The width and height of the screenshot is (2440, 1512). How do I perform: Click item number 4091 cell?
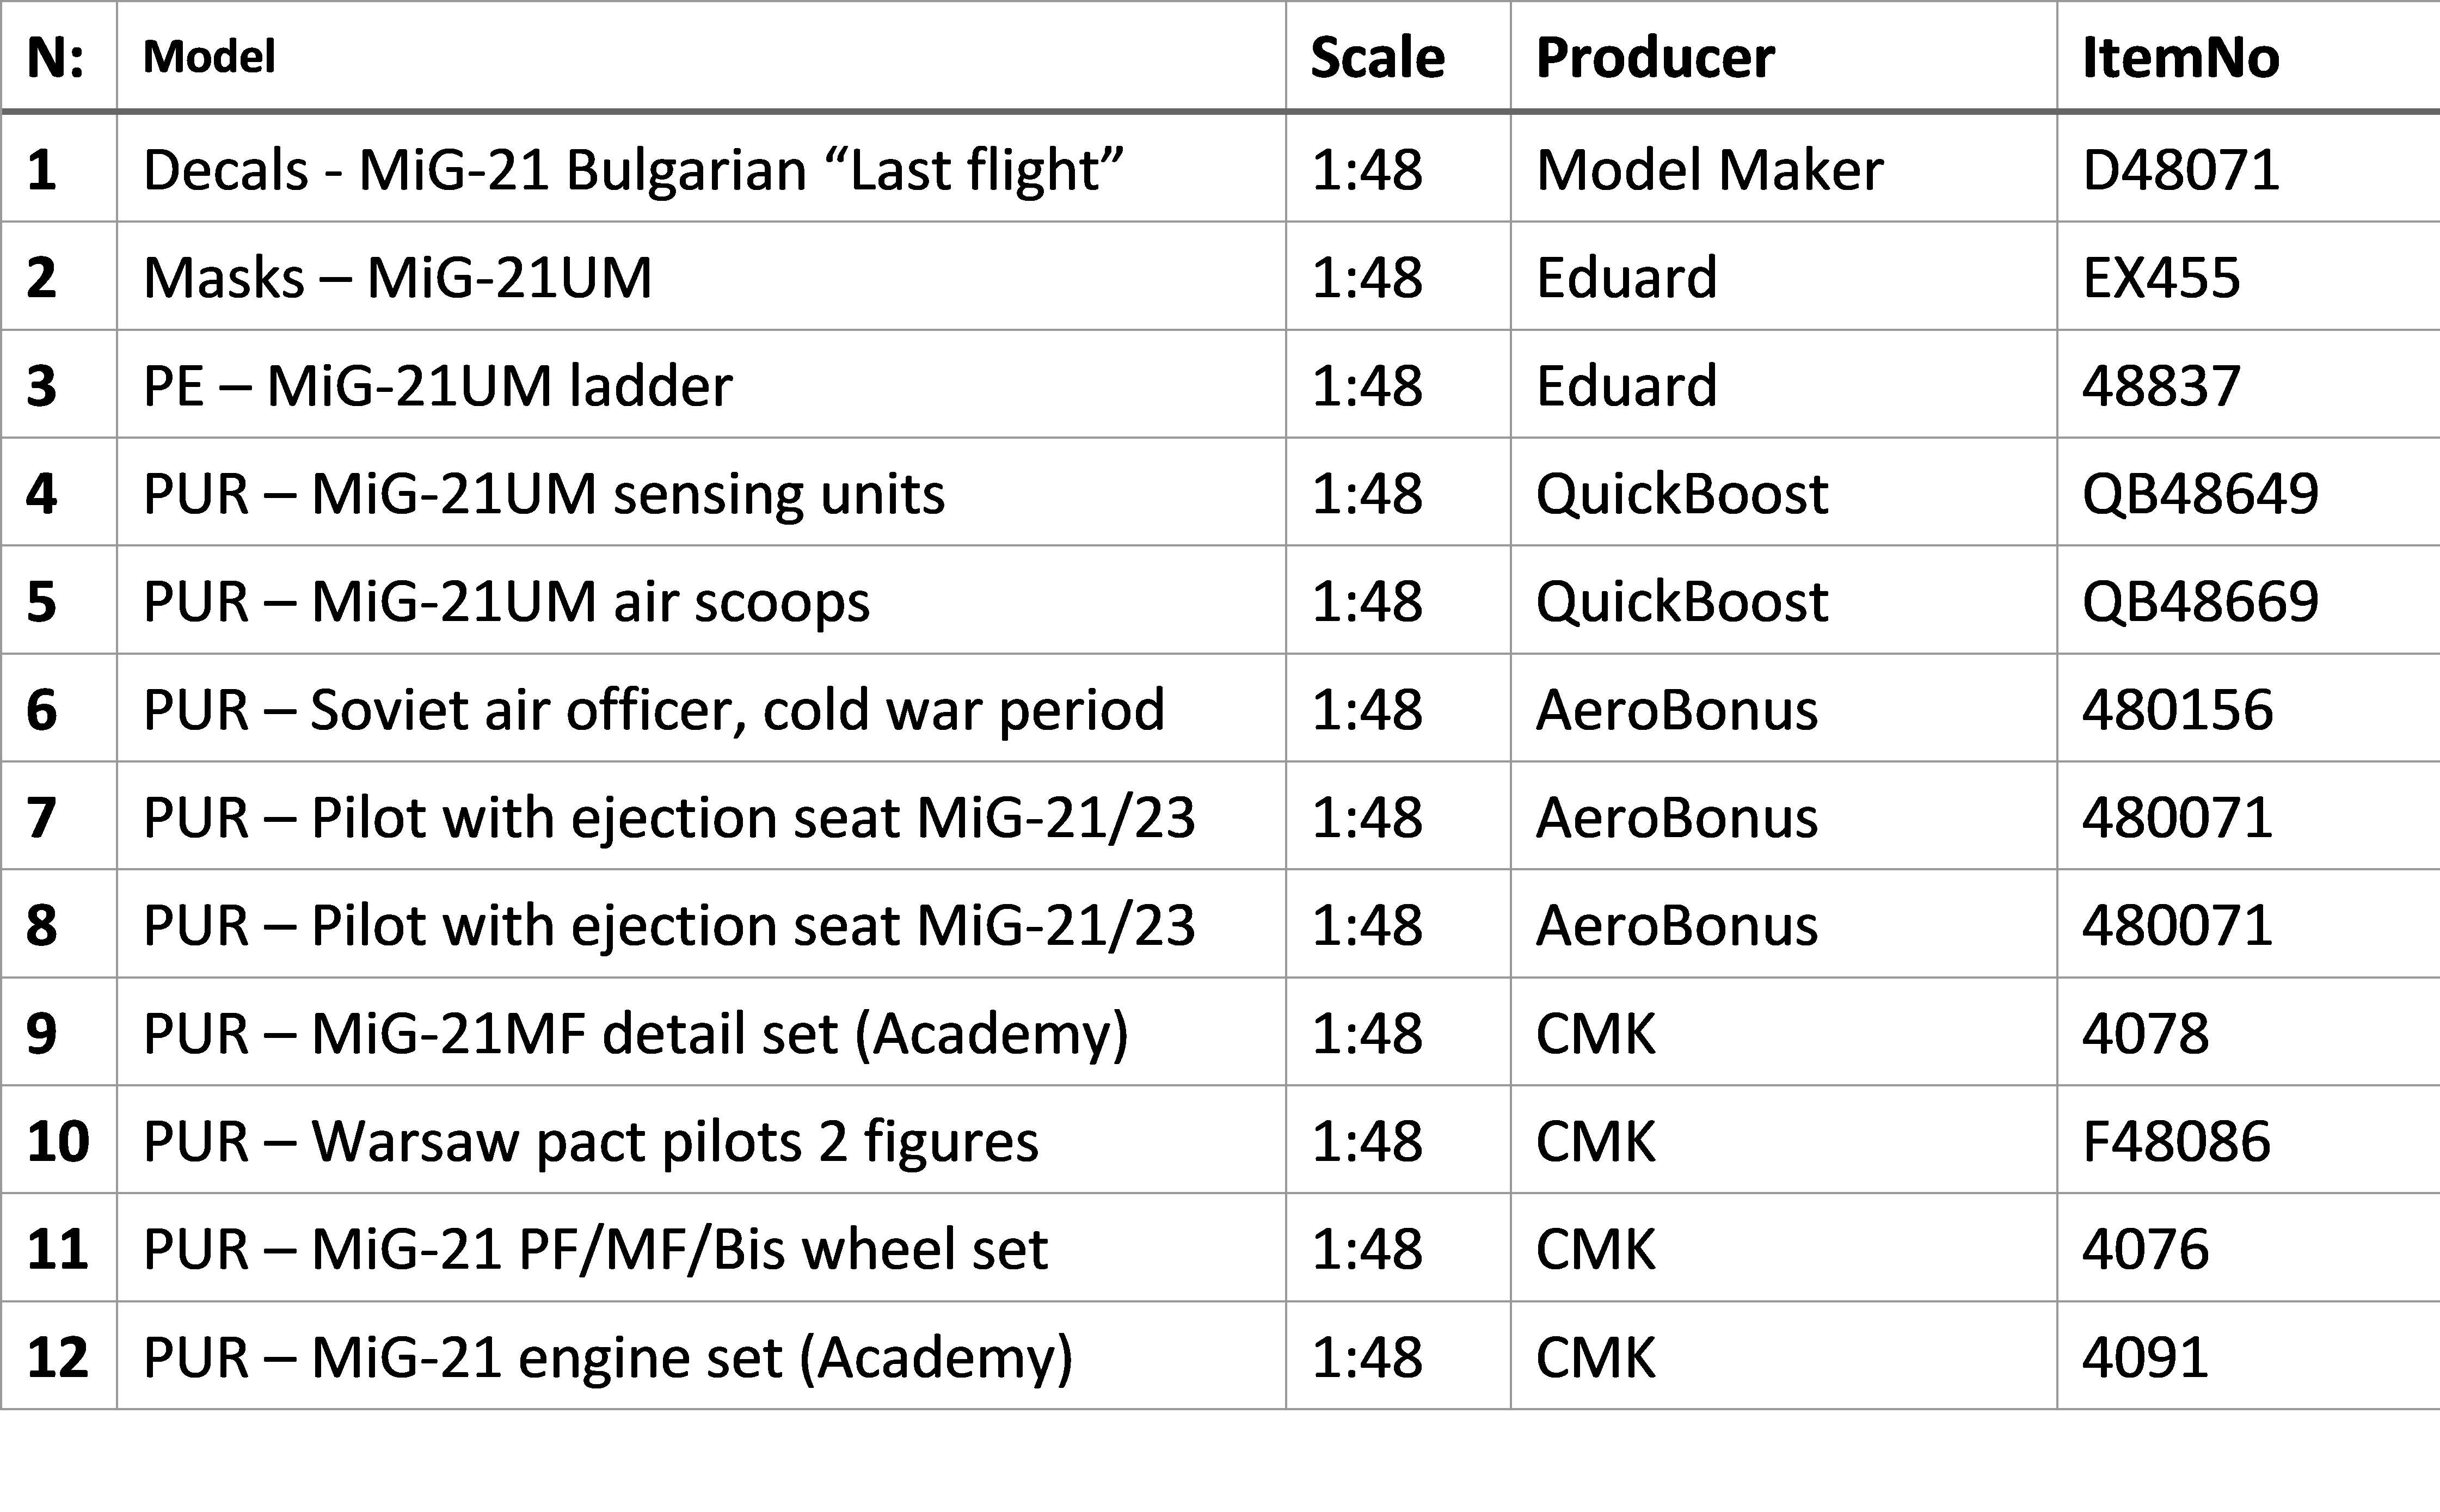click(x=2248, y=1355)
